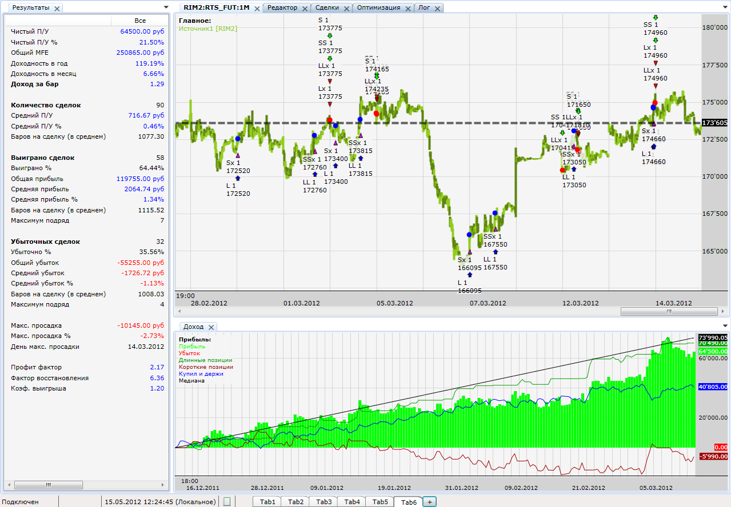
Task: Open the chart tab group dropdown arrow
Action: (x=725, y=8)
